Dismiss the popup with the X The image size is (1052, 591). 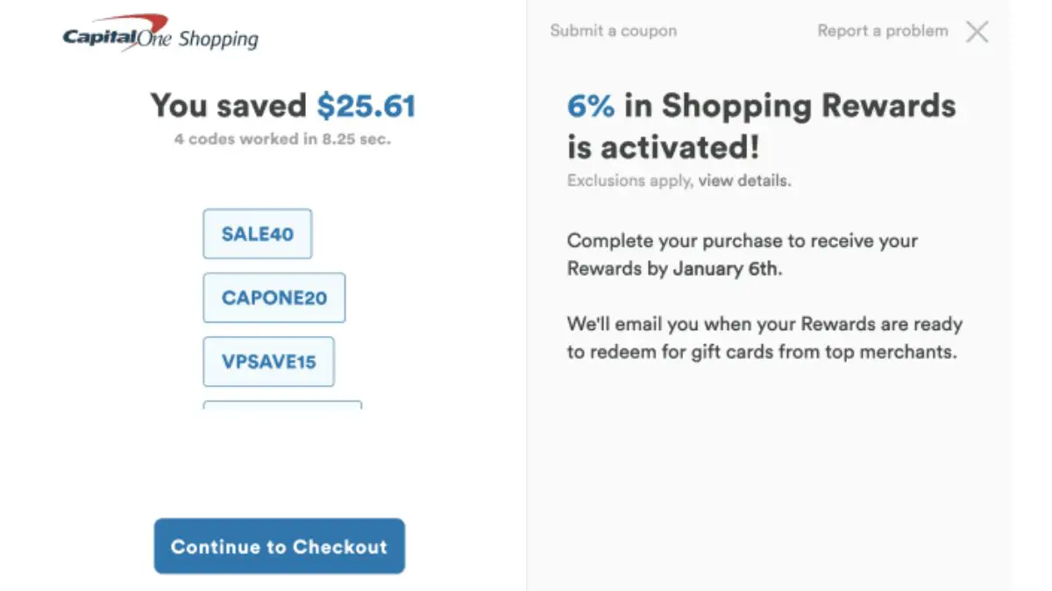(977, 32)
